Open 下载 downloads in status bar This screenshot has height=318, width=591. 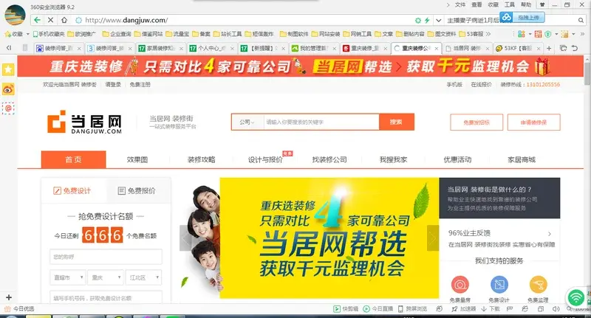[491, 309]
